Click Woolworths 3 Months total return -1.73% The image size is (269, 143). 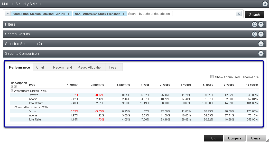[100, 120]
